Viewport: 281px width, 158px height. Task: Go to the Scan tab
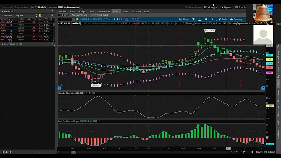point(92,11)
